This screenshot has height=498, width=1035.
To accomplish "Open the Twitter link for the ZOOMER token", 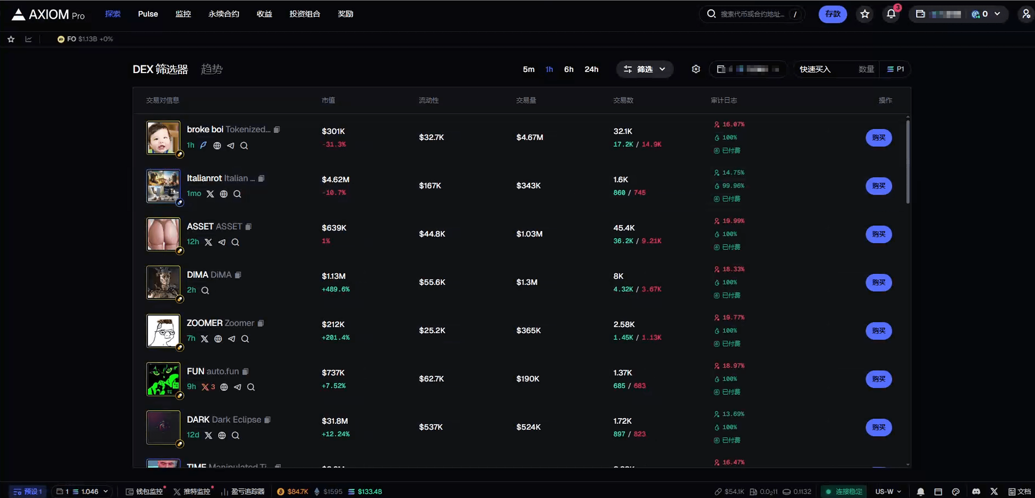I will coord(205,339).
